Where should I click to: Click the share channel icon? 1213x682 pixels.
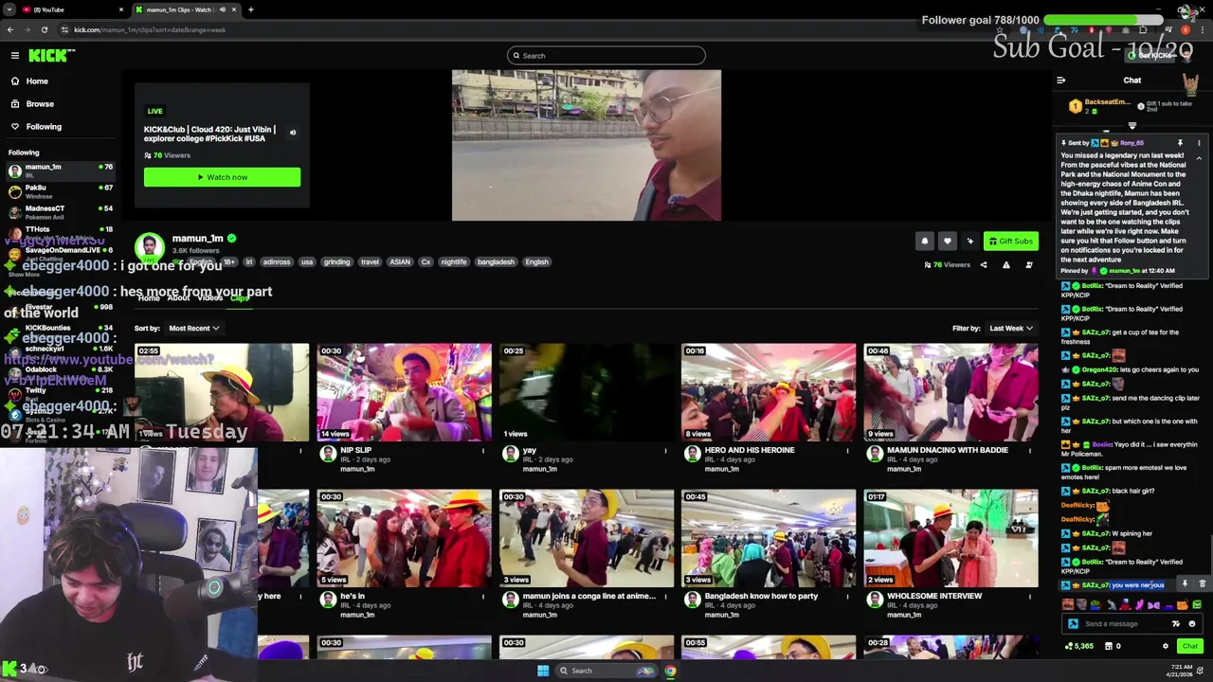[x=984, y=265]
